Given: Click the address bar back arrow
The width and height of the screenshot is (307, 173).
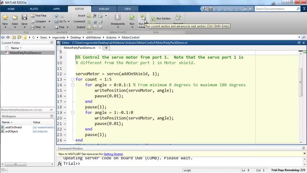Looking at the screenshot, I should [x=3, y=37].
